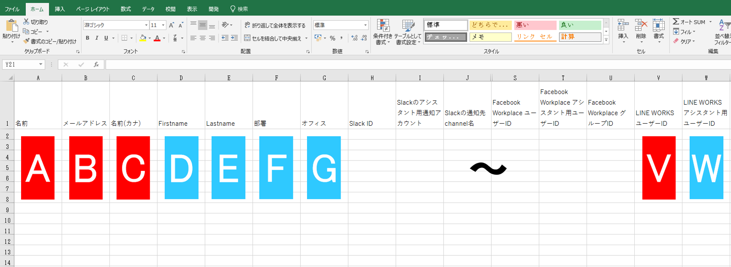Click the Insert Function fx icon
Image resolution: width=731 pixels, height=267 pixels.
pyautogui.click(x=96, y=64)
